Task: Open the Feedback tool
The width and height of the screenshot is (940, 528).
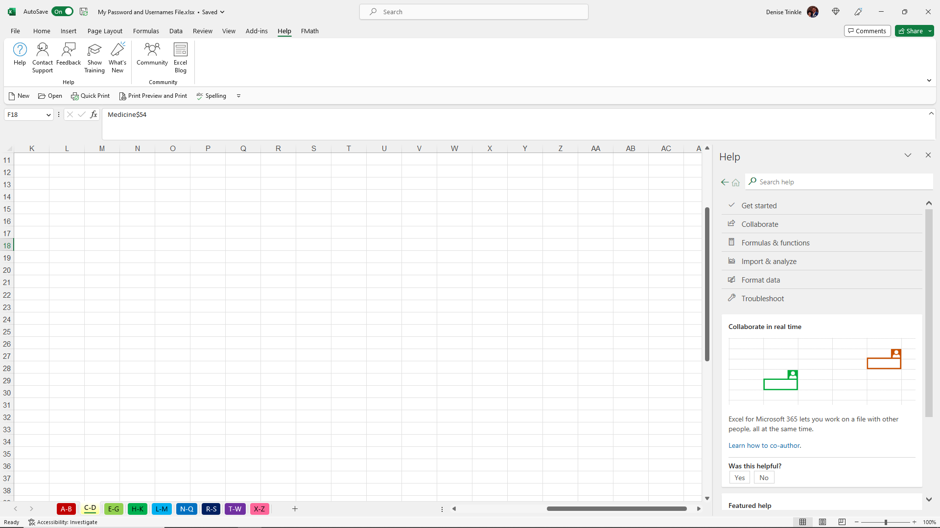Action: pos(69,50)
